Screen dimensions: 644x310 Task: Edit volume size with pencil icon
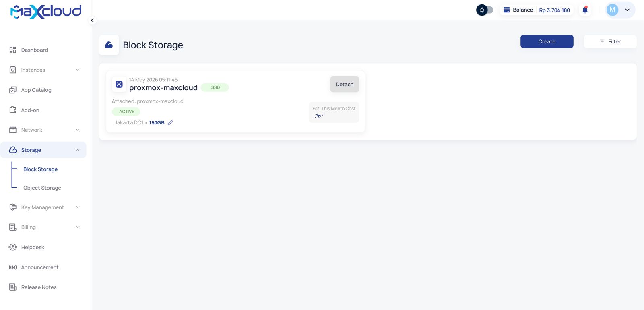click(x=170, y=123)
